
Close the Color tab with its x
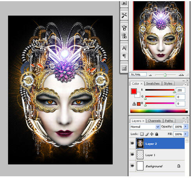(141, 83)
